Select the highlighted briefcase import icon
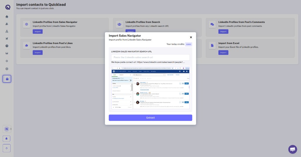Viewport: 301px width, 157px height. [7, 79]
